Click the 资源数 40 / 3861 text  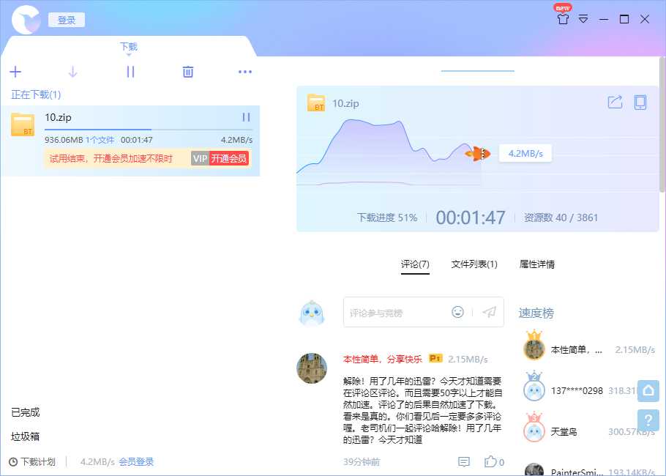[561, 217]
